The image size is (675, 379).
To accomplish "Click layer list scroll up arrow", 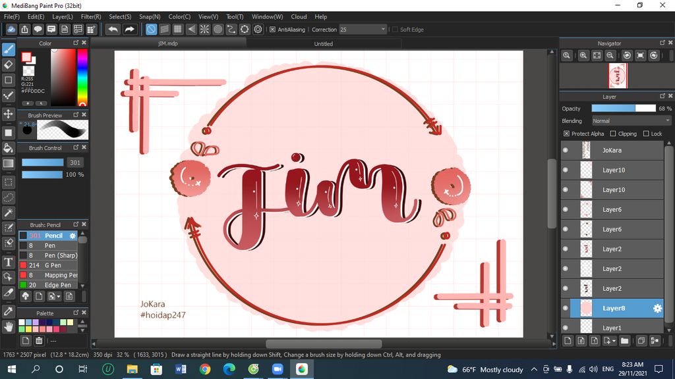I will pyautogui.click(x=668, y=143).
